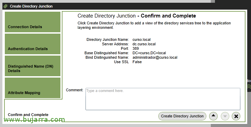The image size is (251, 127).
Task: Close the wizard with the X button
Action: 236,116
